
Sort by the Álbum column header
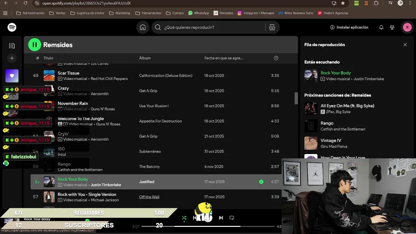(145, 58)
